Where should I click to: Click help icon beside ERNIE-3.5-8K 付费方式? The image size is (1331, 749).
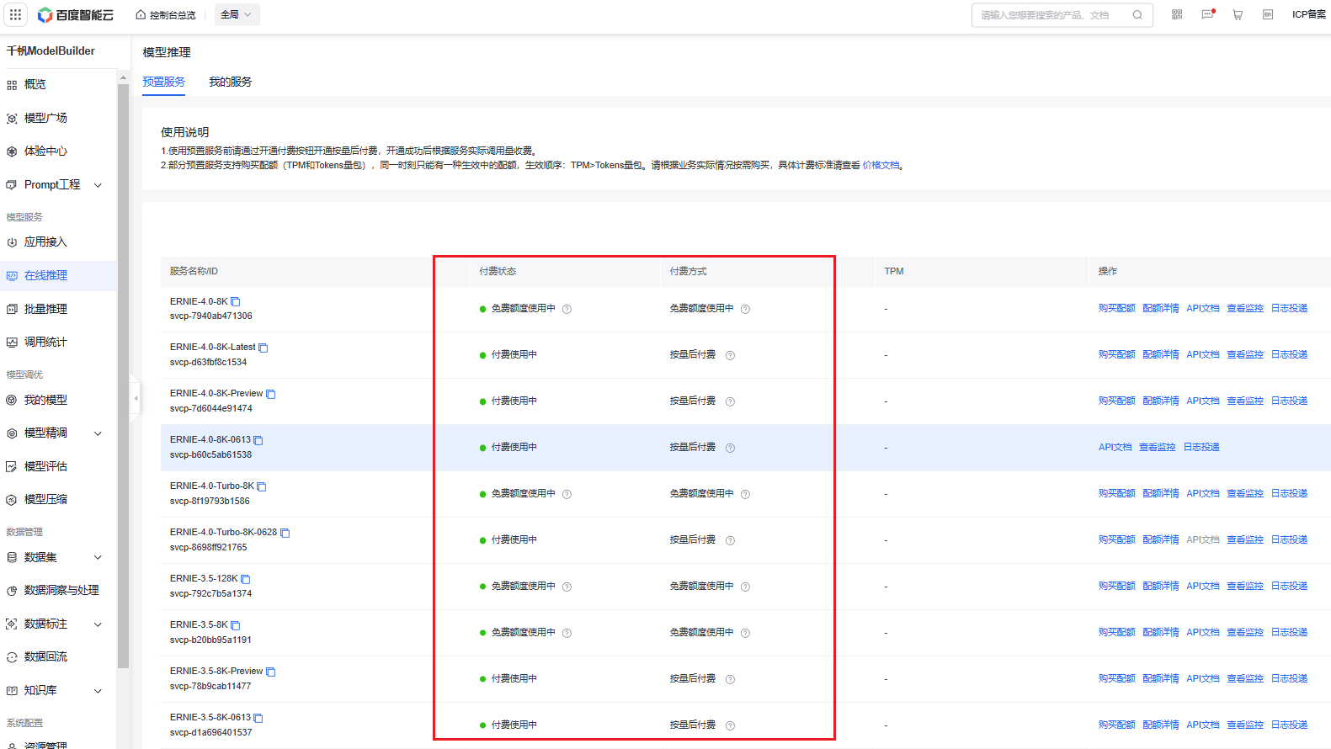(746, 633)
